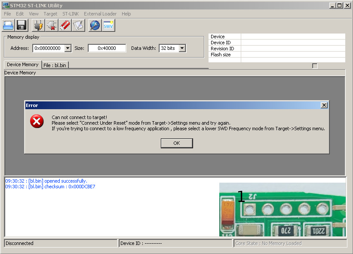Image resolution: width=353 pixels, height=254 pixels.
Task: Click the Disconnected status bar entry
Action: click(61, 243)
